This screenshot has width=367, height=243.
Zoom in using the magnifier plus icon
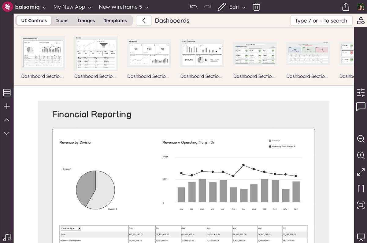[x=361, y=155]
